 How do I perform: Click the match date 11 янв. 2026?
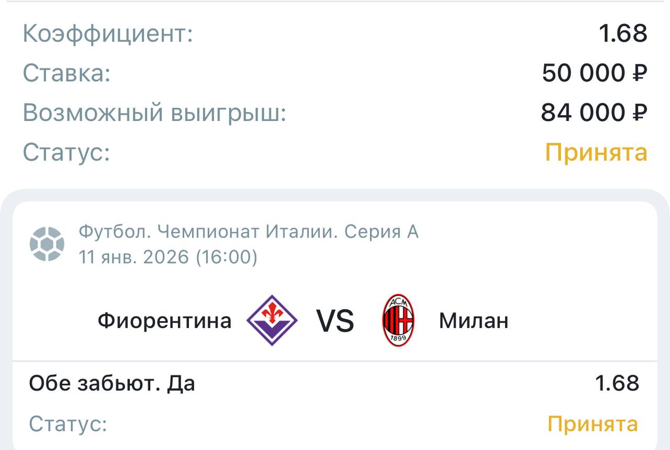tap(167, 257)
